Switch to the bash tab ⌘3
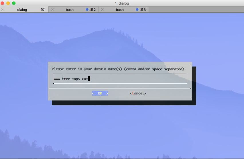244x159 pixels. tap(124, 10)
